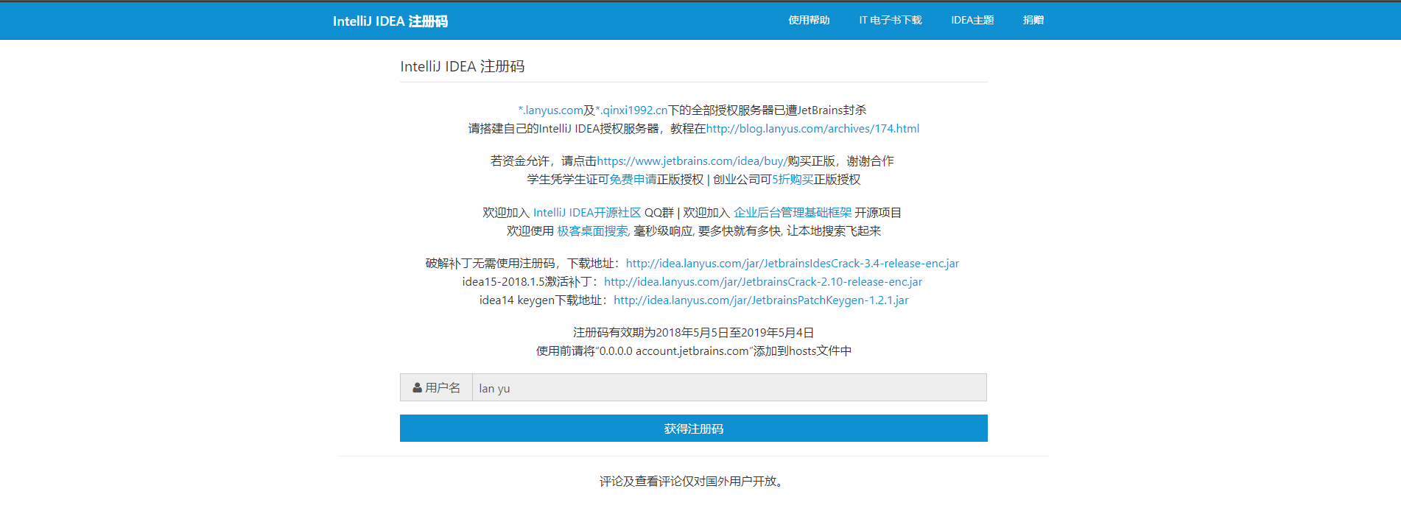Screen dimensions: 1401x525
Task: Focus the 用户名 input with 'lan yu'
Action: (x=729, y=387)
